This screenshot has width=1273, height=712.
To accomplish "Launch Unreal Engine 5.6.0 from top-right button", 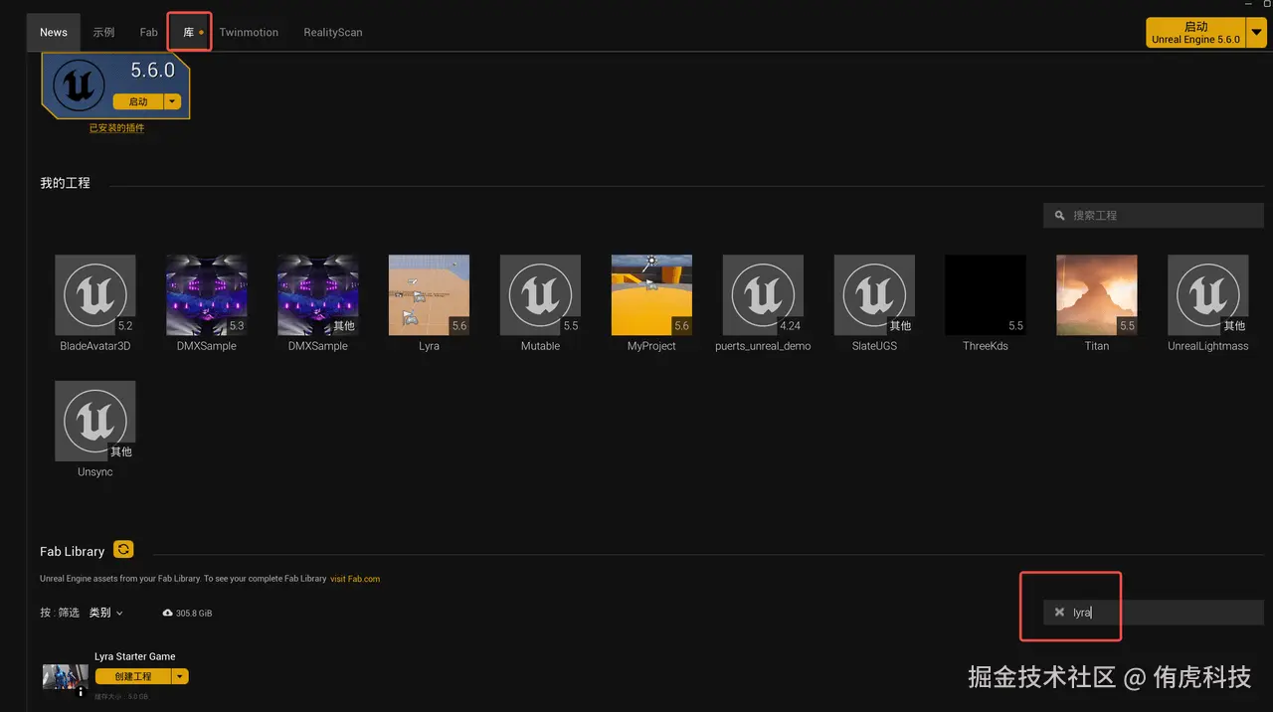I will (x=1195, y=33).
